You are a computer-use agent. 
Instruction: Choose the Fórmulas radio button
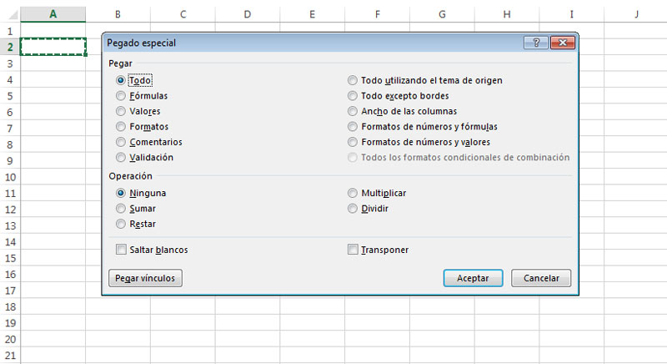point(121,96)
